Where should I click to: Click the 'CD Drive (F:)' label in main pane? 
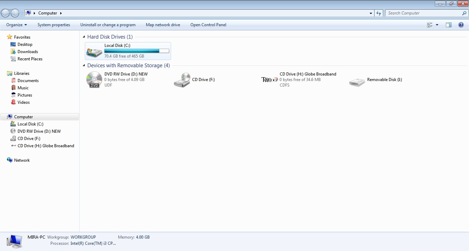click(203, 80)
